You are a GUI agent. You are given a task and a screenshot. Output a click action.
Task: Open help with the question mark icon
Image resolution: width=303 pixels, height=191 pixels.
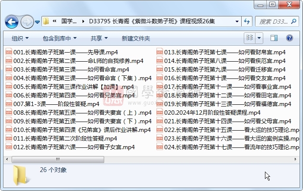[289, 38]
